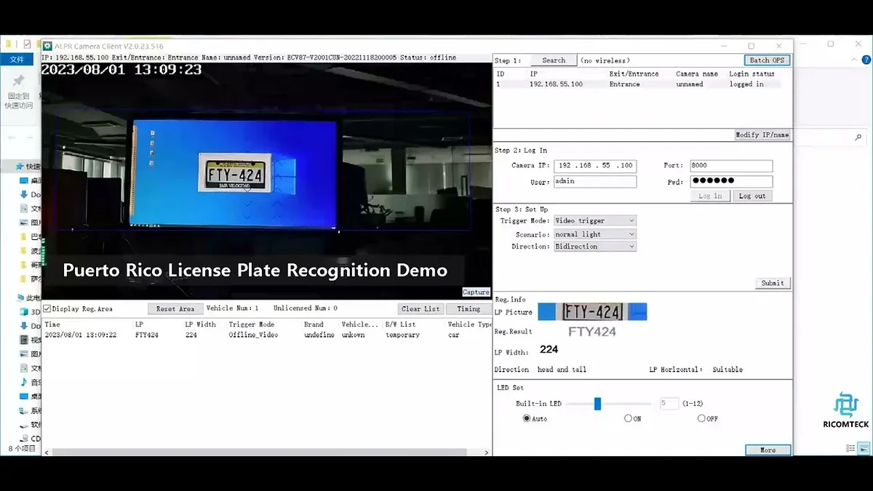Open the Trigger Mode dropdown
Image resolution: width=873 pixels, height=491 pixels.
pyautogui.click(x=595, y=220)
